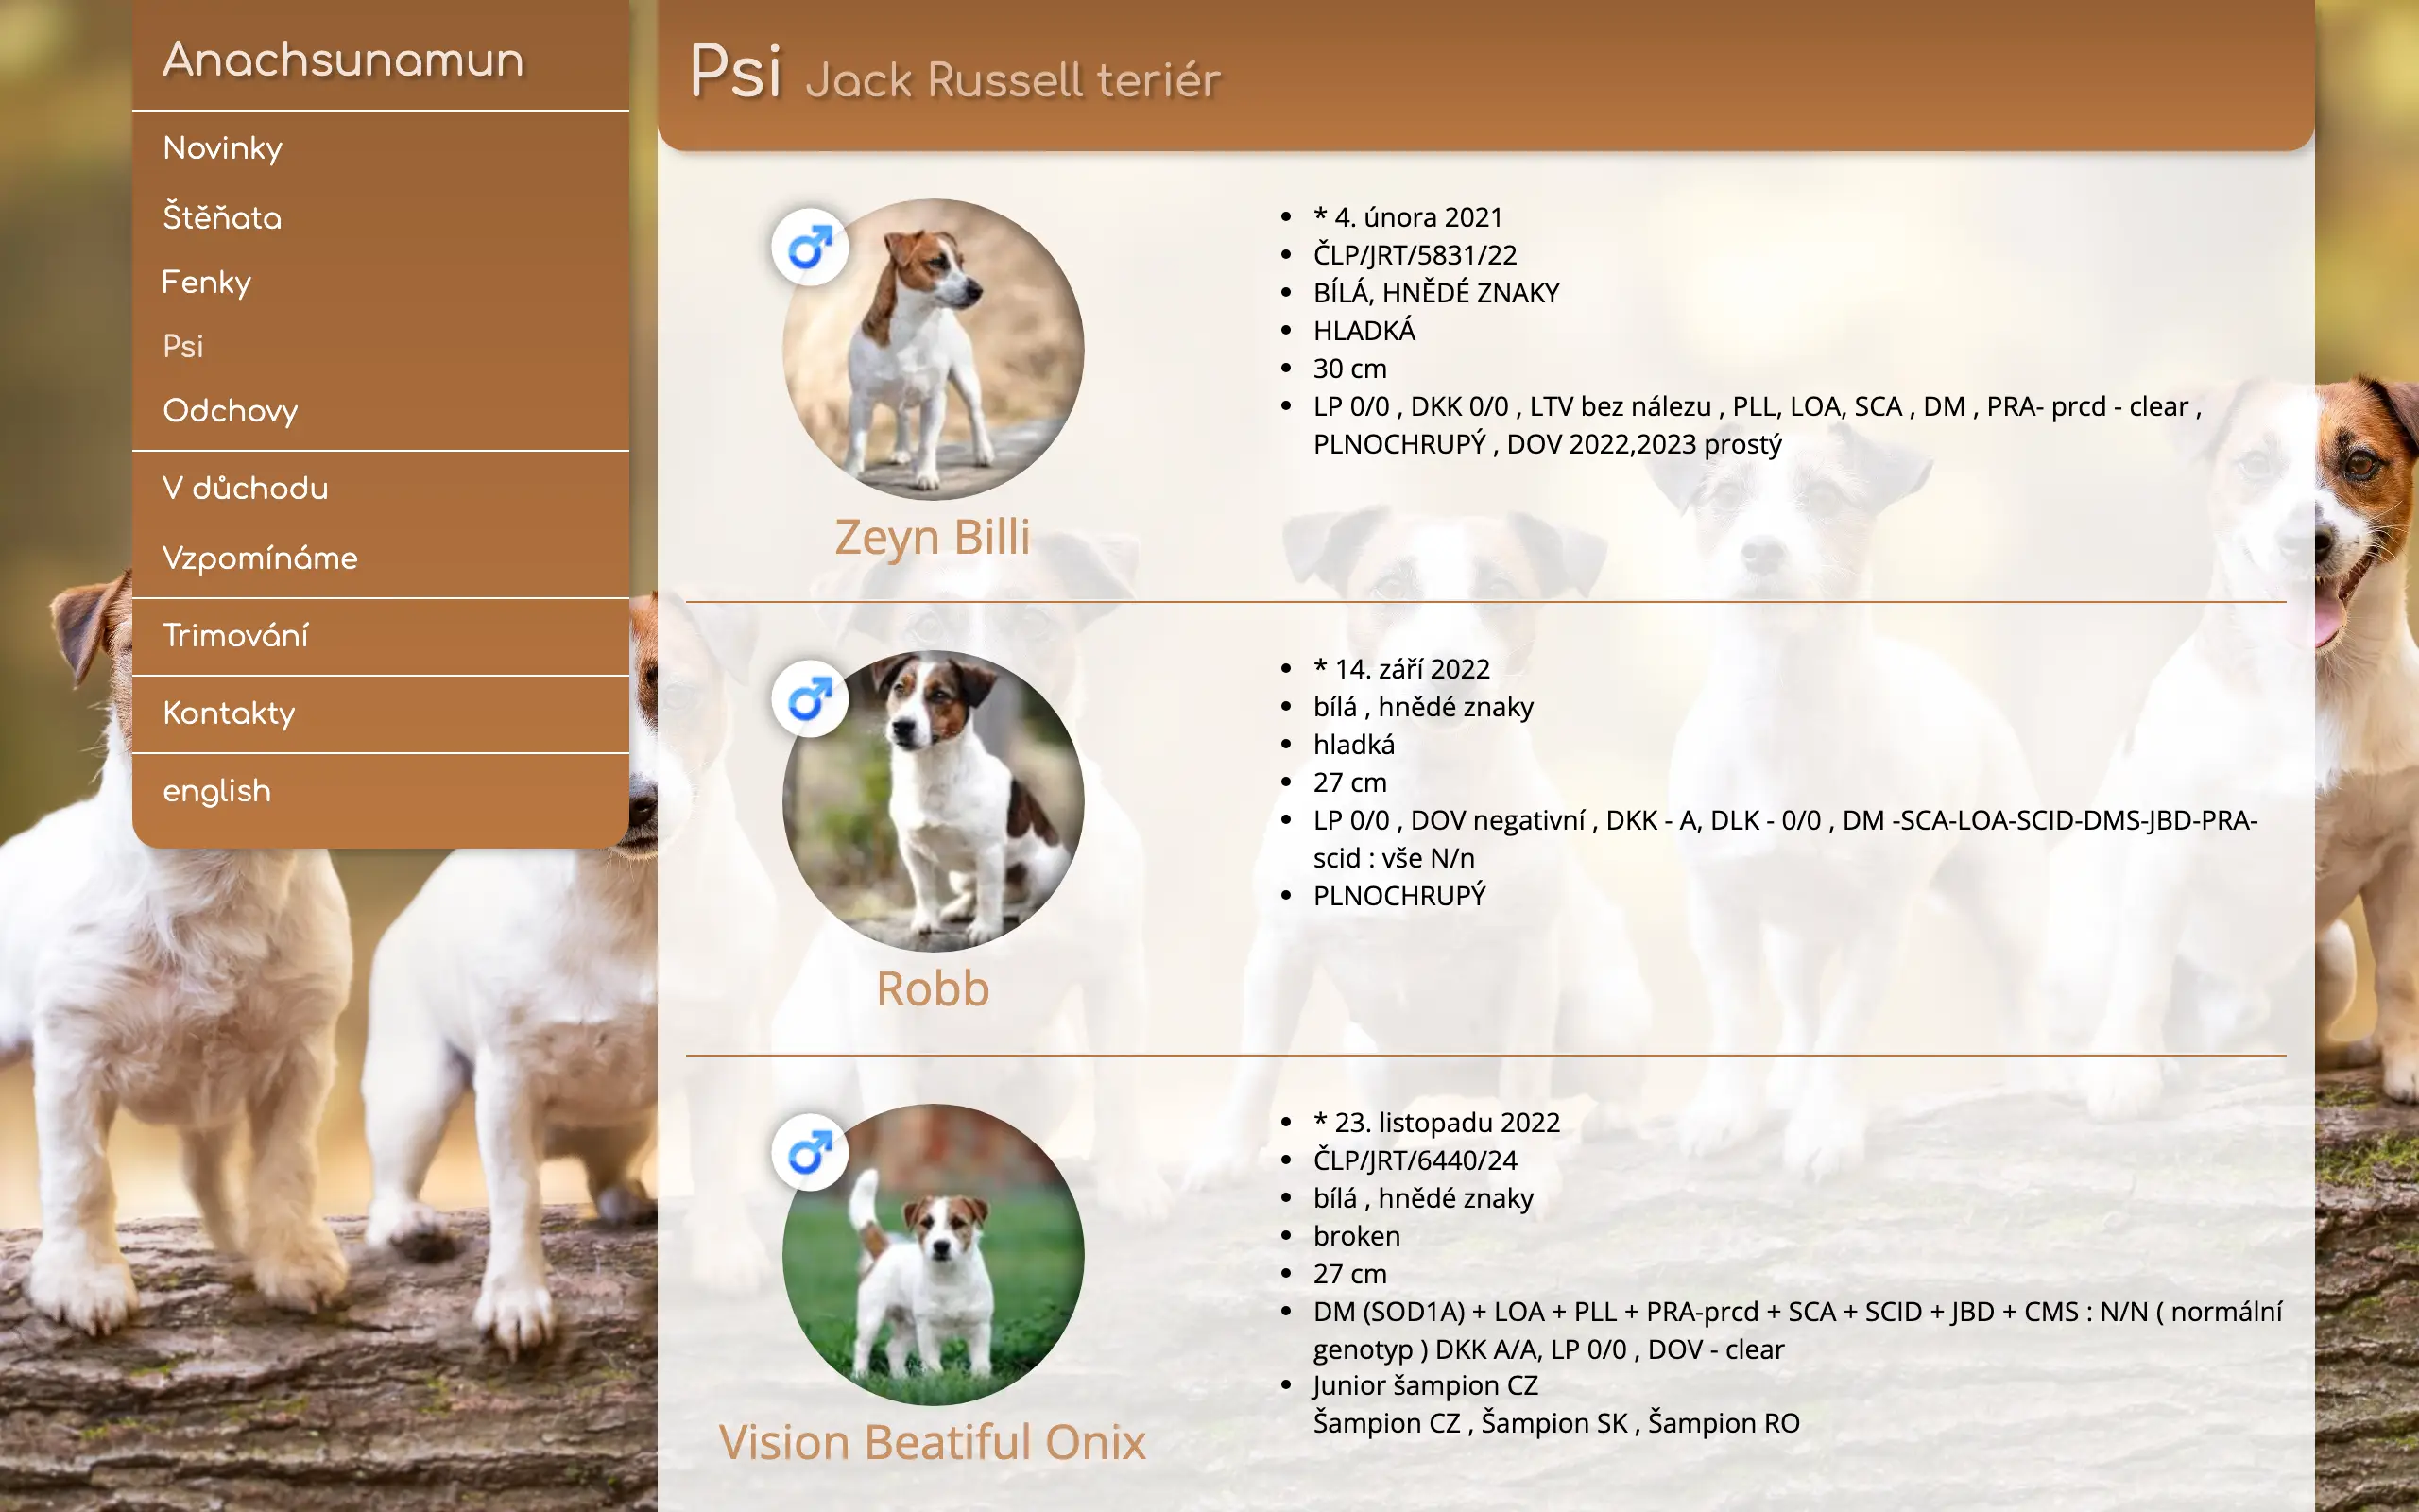This screenshot has height=1512, width=2419.
Task: Click the Vision Beatiful Onix name link
Action: (933, 1442)
